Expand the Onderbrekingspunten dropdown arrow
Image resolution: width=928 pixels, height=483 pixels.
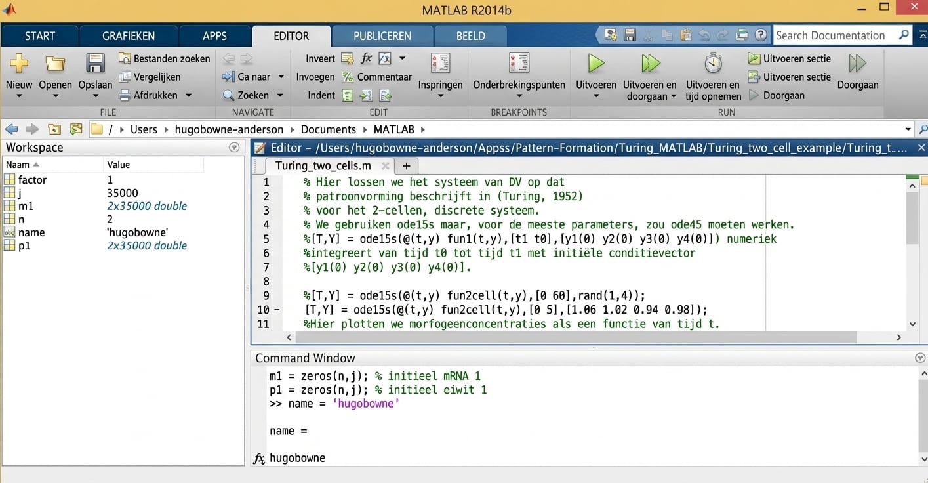pos(519,96)
